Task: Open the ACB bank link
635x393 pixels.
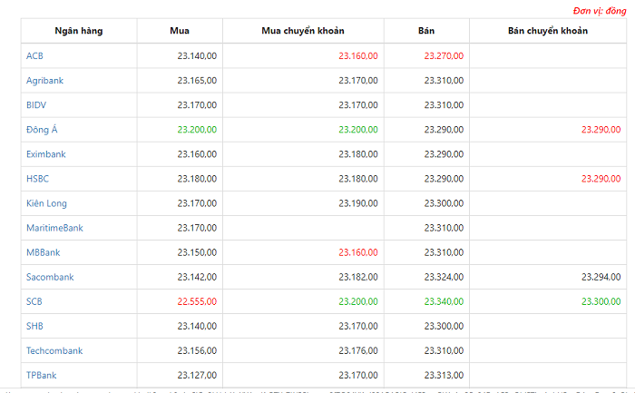Action: (34, 56)
